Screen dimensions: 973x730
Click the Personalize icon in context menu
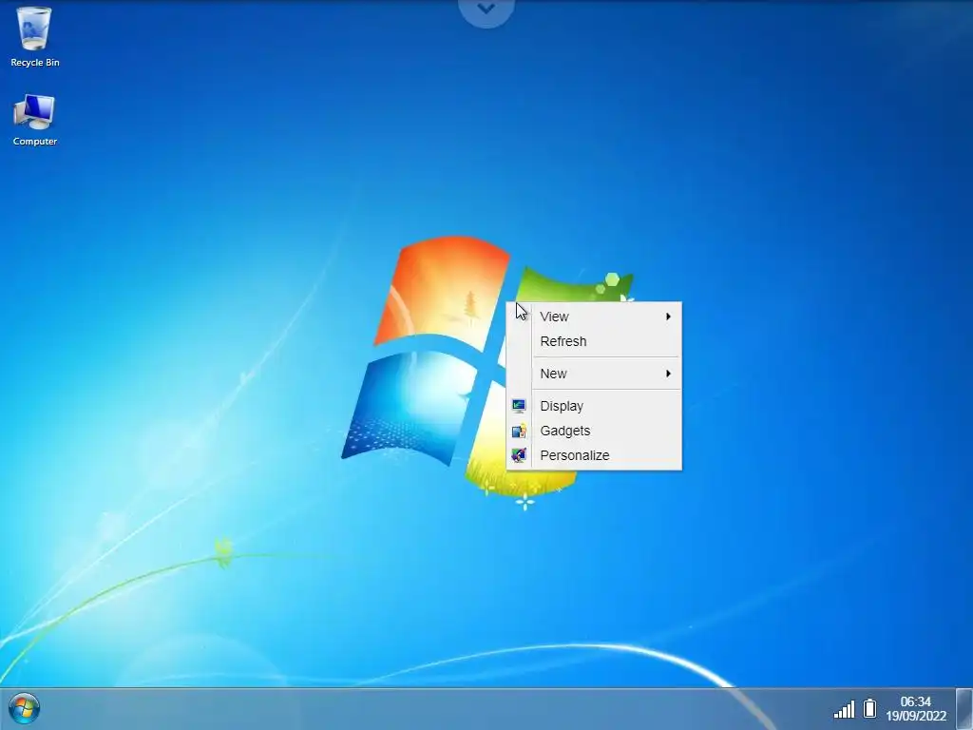pyautogui.click(x=519, y=455)
